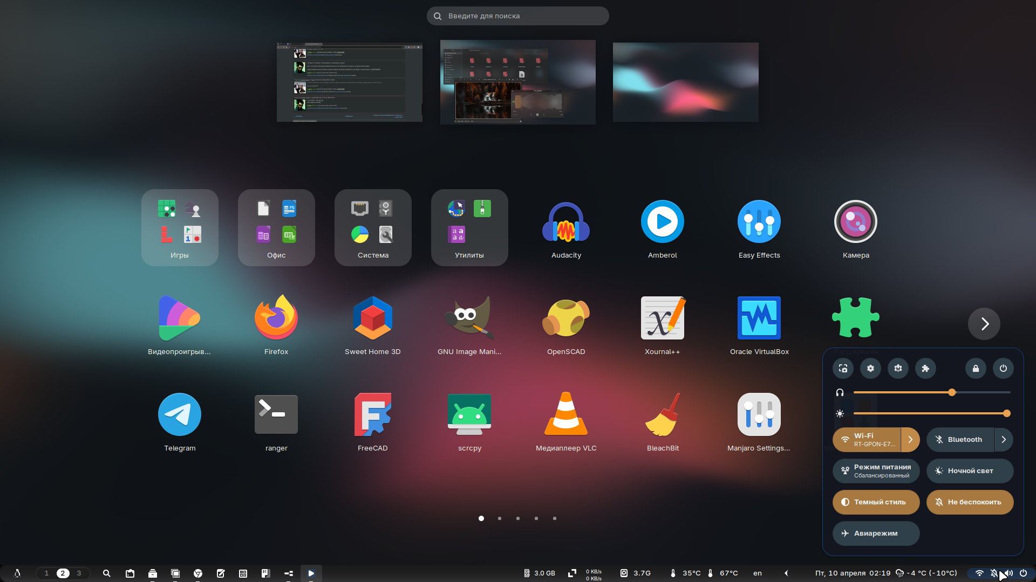Open the Firefox browser icon
The width and height of the screenshot is (1036, 582).
[276, 318]
